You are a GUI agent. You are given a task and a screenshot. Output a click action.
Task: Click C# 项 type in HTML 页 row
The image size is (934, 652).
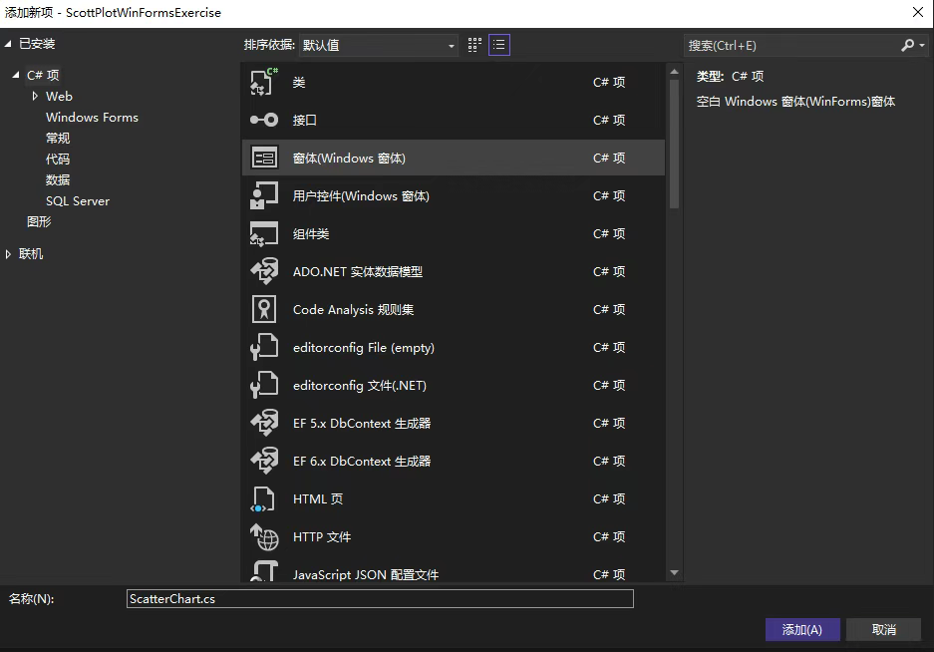point(609,498)
